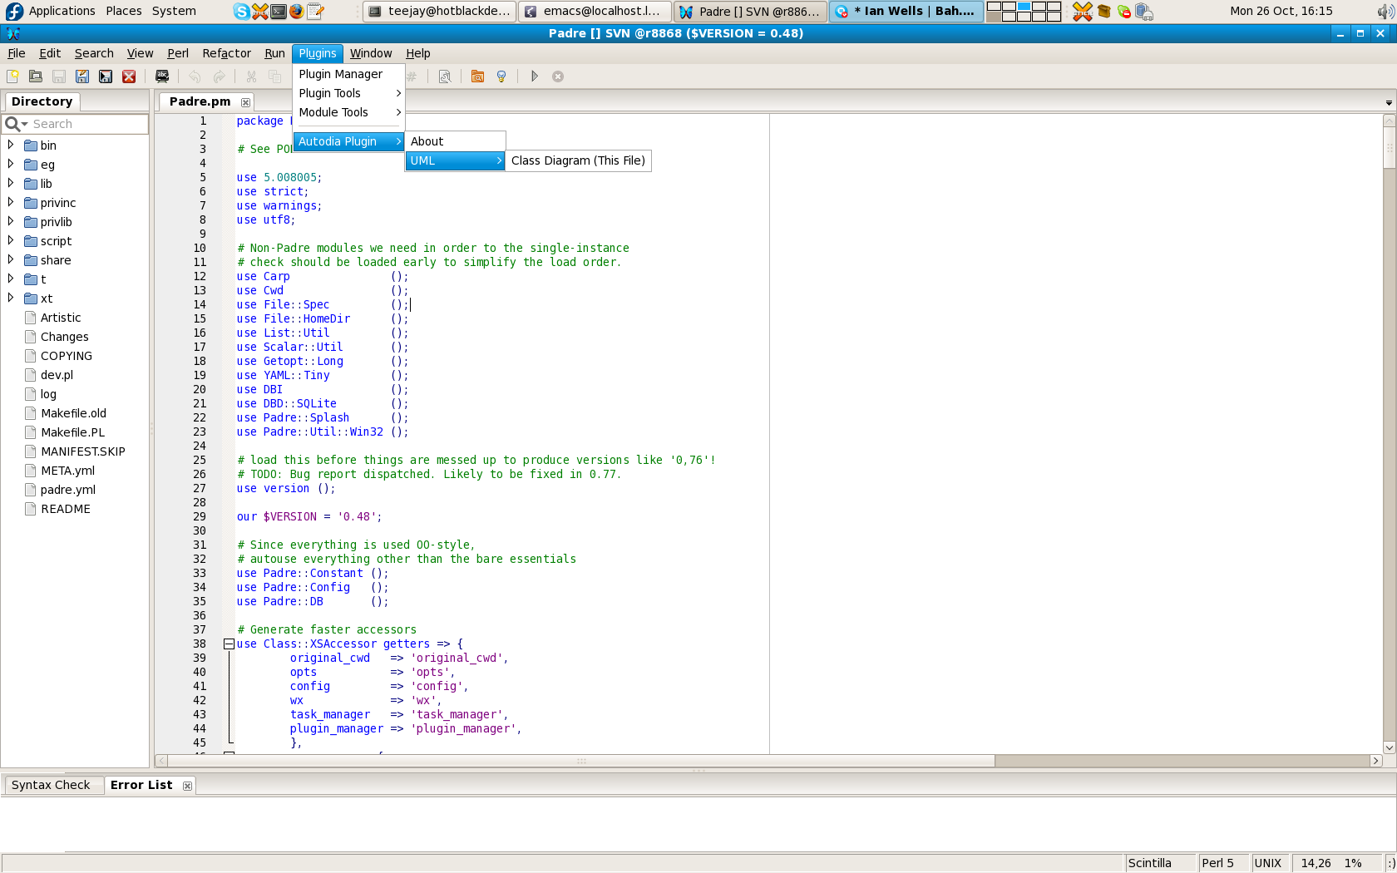Click the Find magnifier toolbar icon
The image size is (1397, 873).
pyautogui.click(x=445, y=76)
